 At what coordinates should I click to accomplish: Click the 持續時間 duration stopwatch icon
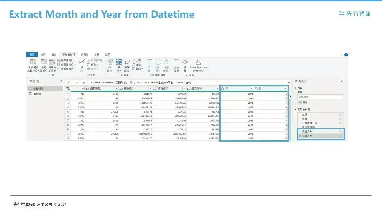(x=166, y=62)
